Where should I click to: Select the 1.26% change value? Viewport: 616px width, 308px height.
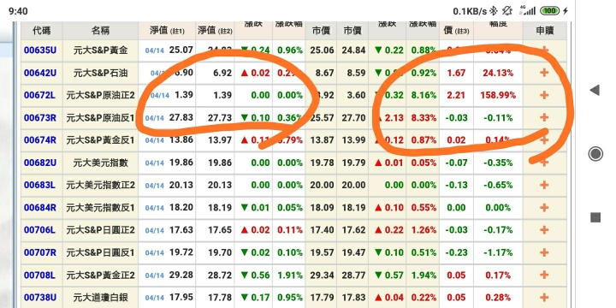click(423, 230)
